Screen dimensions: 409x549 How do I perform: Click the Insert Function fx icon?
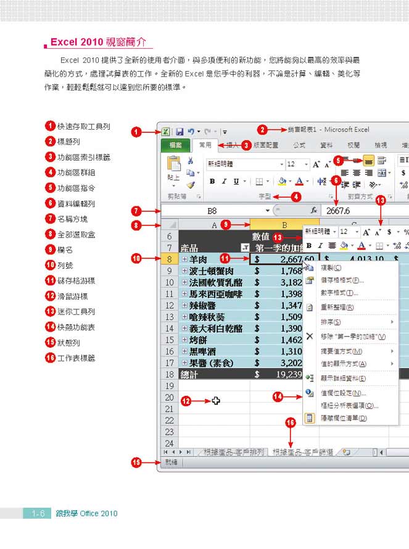pos(314,211)
